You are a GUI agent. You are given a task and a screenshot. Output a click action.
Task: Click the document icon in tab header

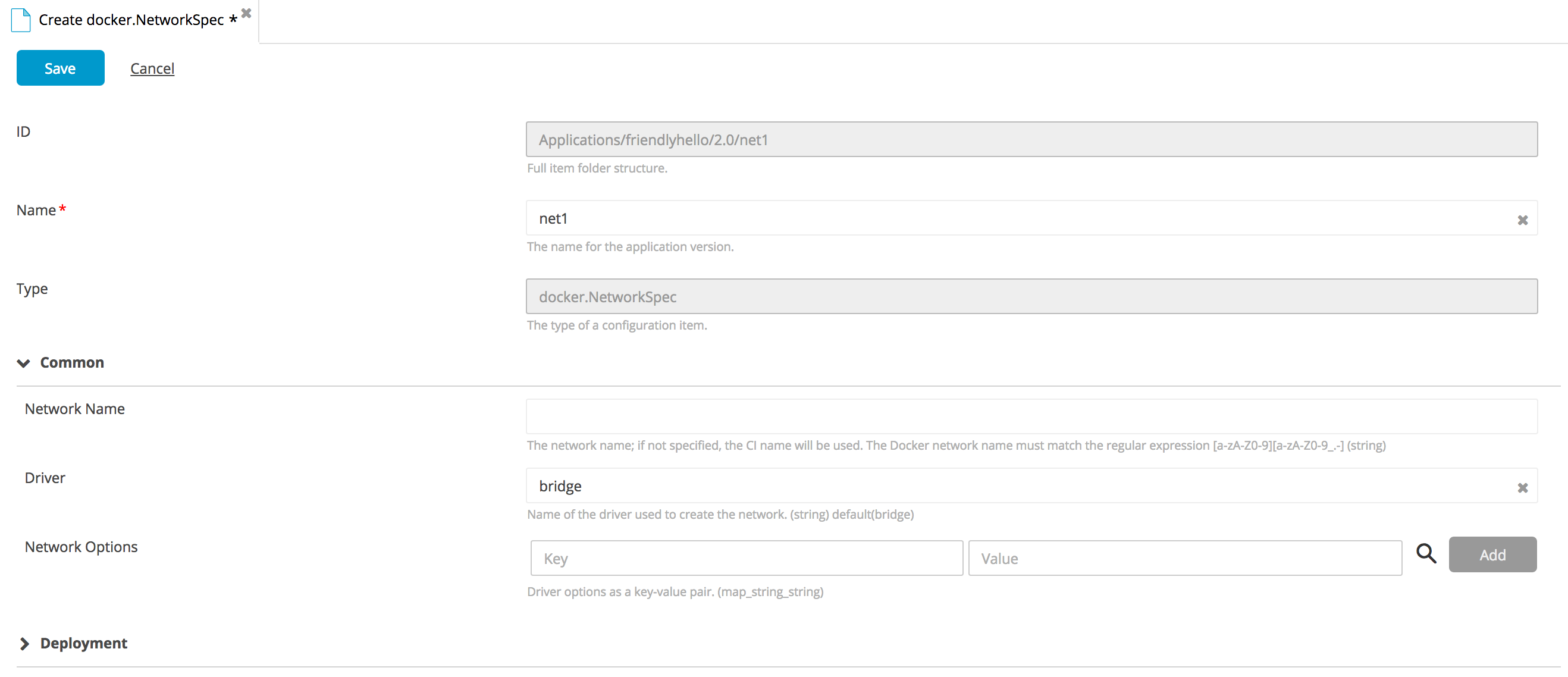click(21, 20)
